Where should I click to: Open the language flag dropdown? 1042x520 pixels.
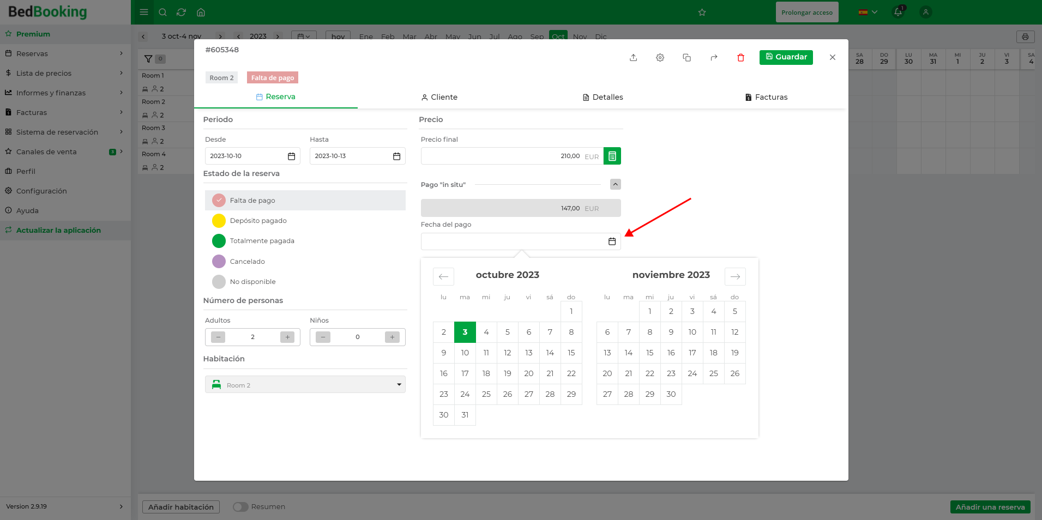[868, 12]
